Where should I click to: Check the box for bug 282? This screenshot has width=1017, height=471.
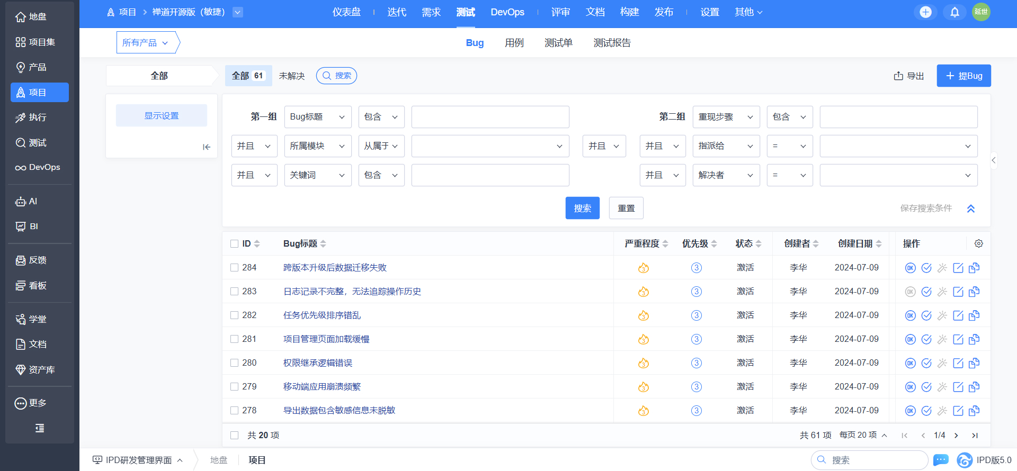[x=234, y=315]
